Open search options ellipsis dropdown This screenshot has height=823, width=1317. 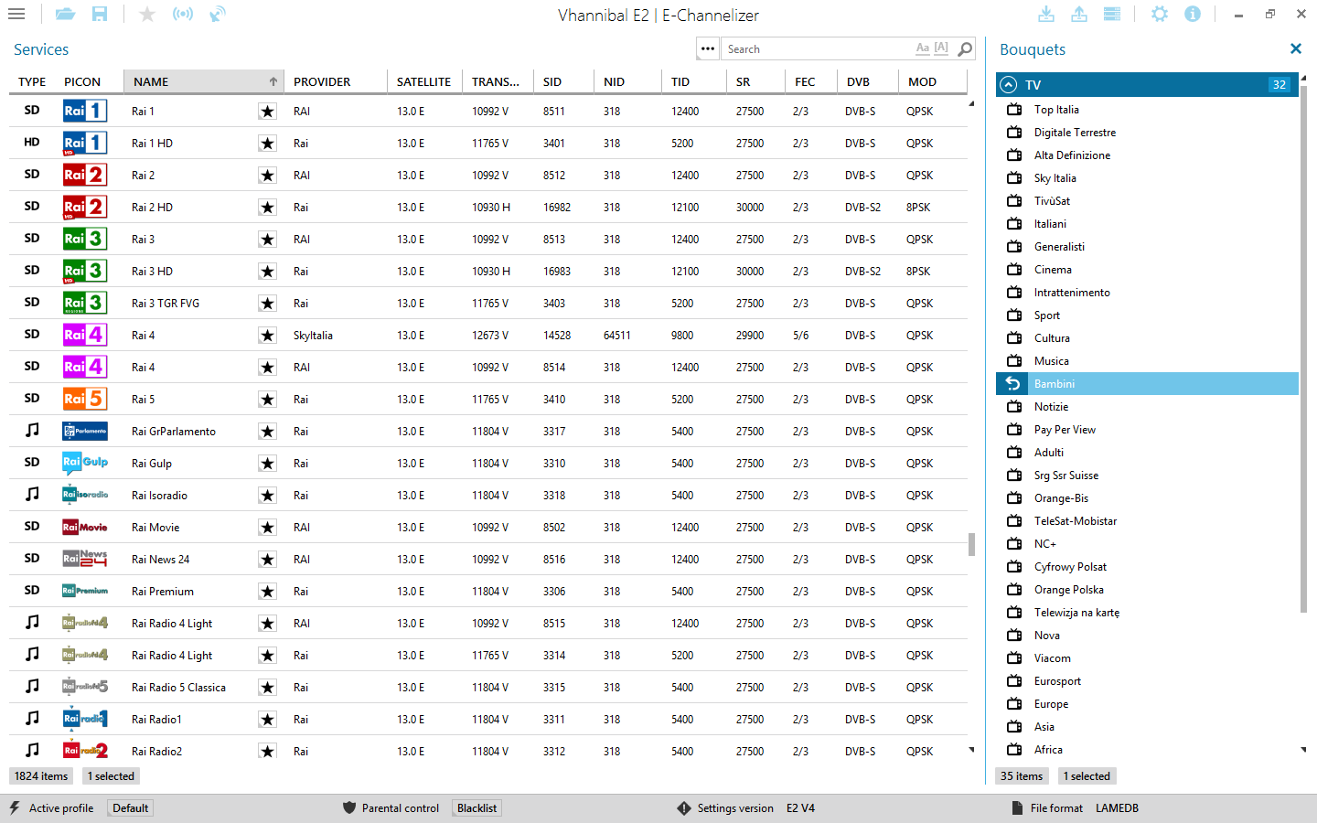pyautogui.click(x=708, y=49)
